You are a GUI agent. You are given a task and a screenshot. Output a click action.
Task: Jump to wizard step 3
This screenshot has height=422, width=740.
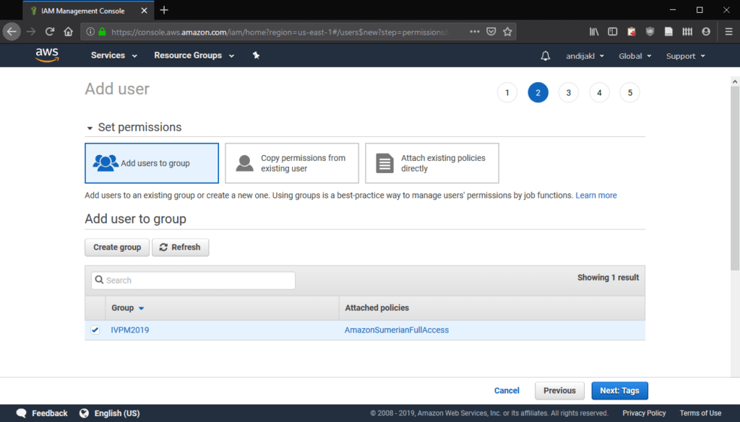pos(569,93)
